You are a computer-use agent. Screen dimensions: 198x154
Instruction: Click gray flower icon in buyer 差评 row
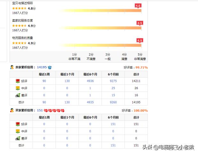(18, 138)
